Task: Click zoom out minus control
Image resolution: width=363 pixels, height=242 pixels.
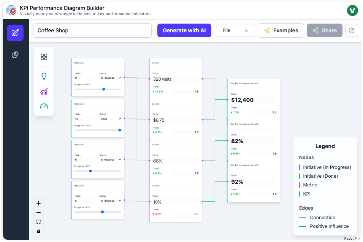Action: click(x=38, y=212)
